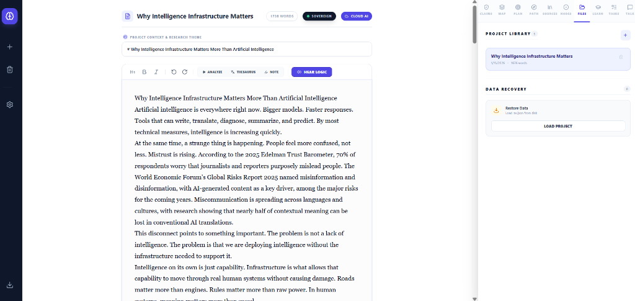Click the Load Project button
This screenshot has height=301, width=635.
point(558,126)
